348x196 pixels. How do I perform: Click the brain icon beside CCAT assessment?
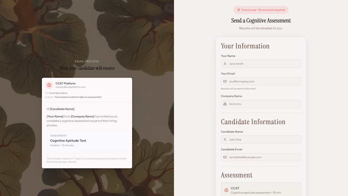[x=226, y=190]
